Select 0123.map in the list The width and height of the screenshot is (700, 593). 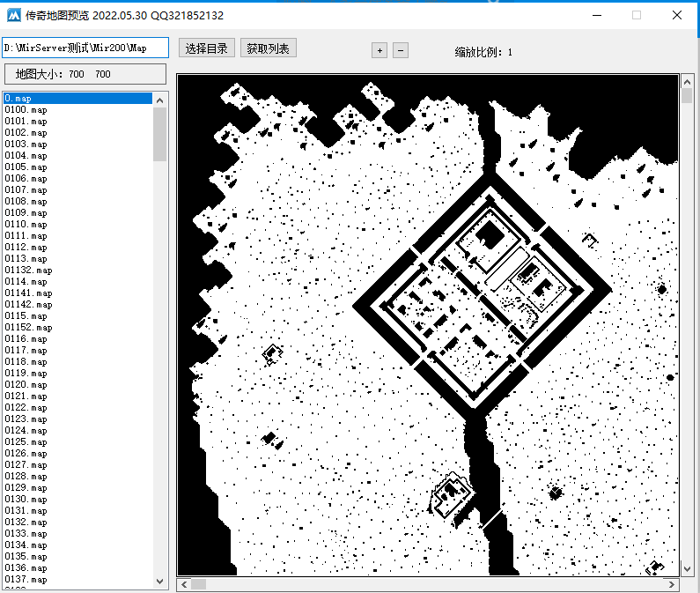click(x=77, y=419)
